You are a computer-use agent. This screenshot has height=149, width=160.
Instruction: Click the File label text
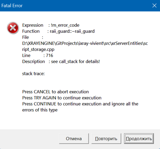(x=26, y=37)
